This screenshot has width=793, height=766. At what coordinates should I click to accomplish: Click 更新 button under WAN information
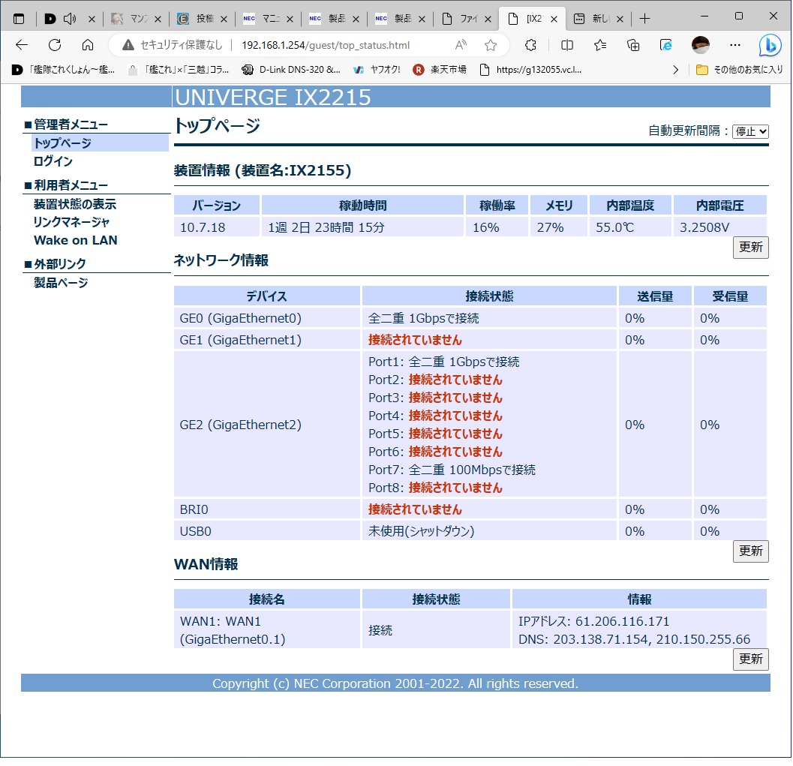750,659
